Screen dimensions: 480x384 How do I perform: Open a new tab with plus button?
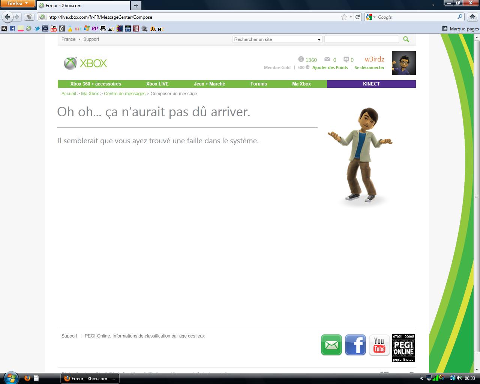click(136, 5)
